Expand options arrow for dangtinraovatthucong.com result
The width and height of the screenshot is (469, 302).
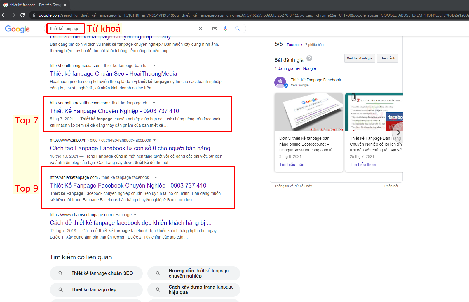click(154, 103)
